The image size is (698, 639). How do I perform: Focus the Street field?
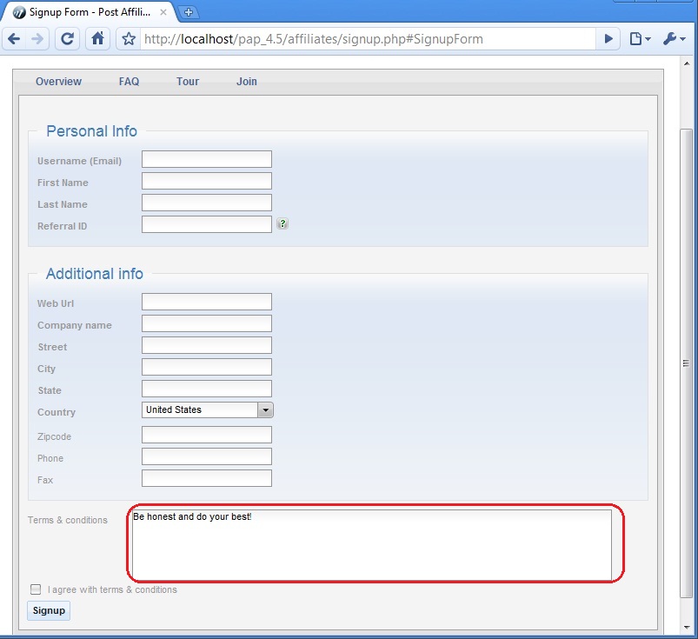[207, 345]
